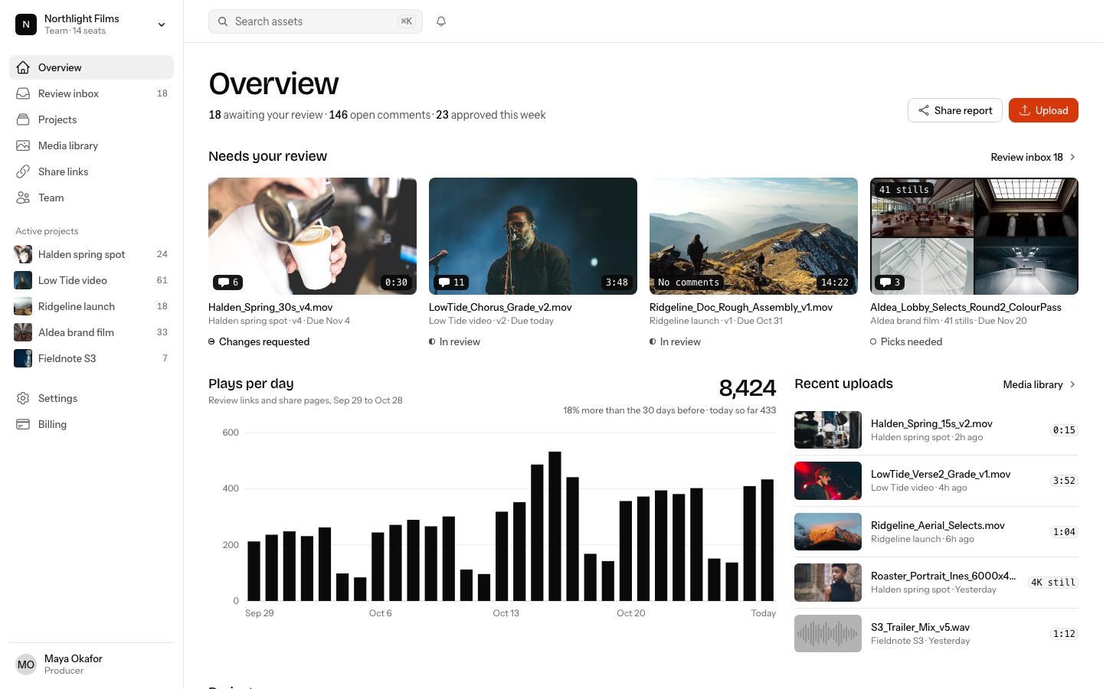Viewport: 1103px width, 689px height.
Task: Open the Ridgeline_Doc_Rough_Assembly_v1.mov title link
Action: [x=741, y=307]
